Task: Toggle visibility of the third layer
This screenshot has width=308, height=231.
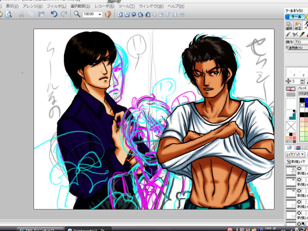Action: pos(299,191)
